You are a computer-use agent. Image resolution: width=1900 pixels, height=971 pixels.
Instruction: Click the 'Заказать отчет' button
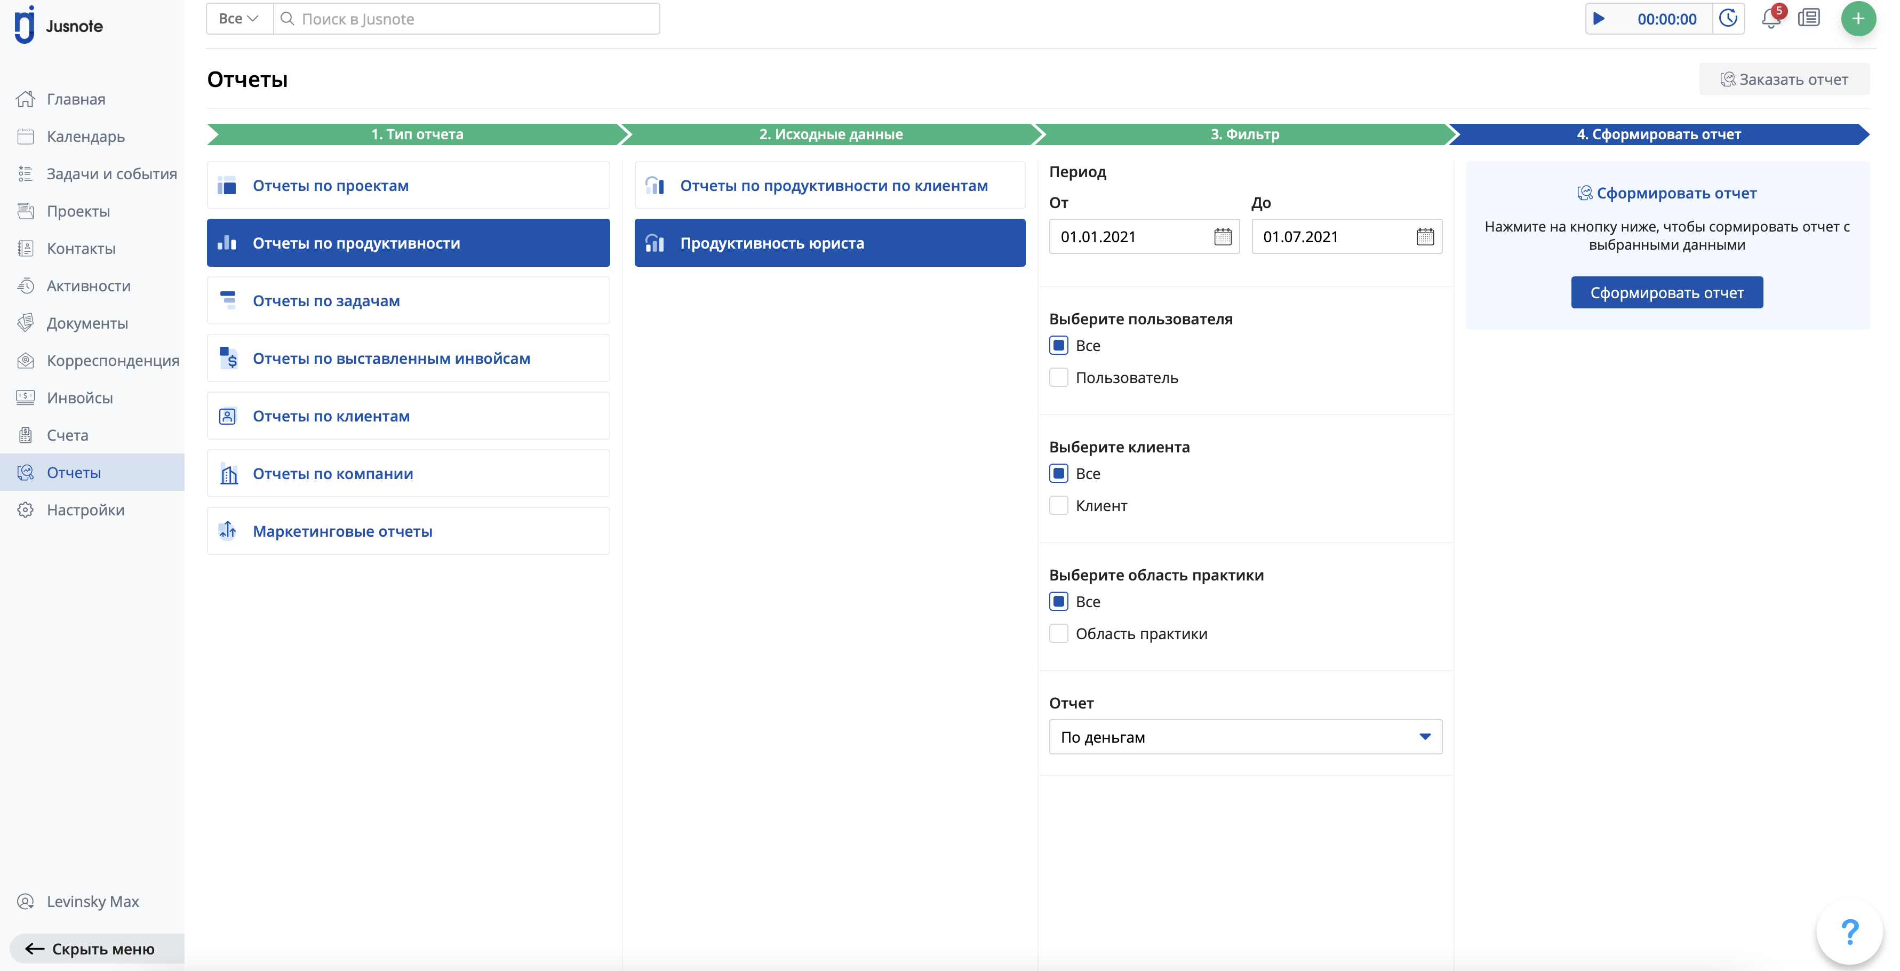pos(1784,79)
